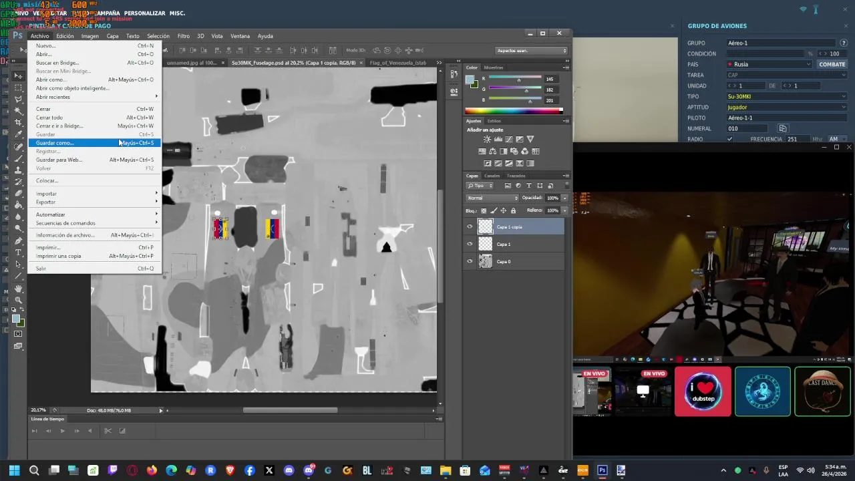The width and height of the screenshot is (855, 481).
Task: Click copy numeral icon in Grupo de Aviones
Action: point(783,128)
